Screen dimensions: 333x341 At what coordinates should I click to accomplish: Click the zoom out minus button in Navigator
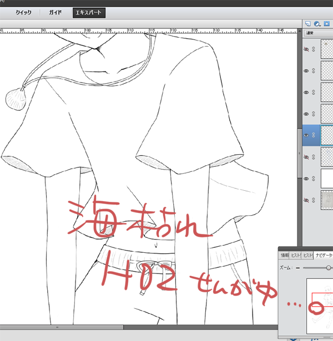click(297, 268)
